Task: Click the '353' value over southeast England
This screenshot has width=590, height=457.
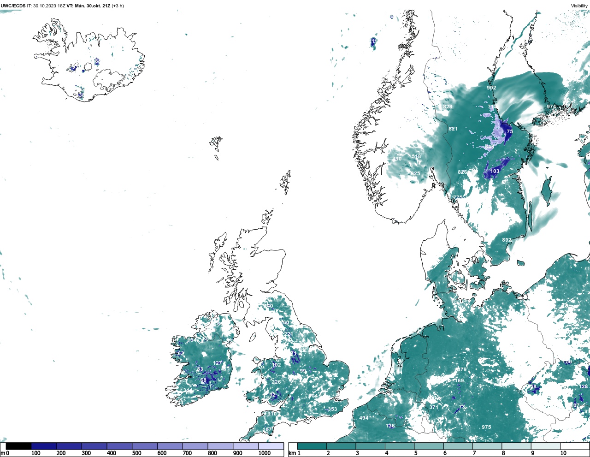Action: click(332, 409)
